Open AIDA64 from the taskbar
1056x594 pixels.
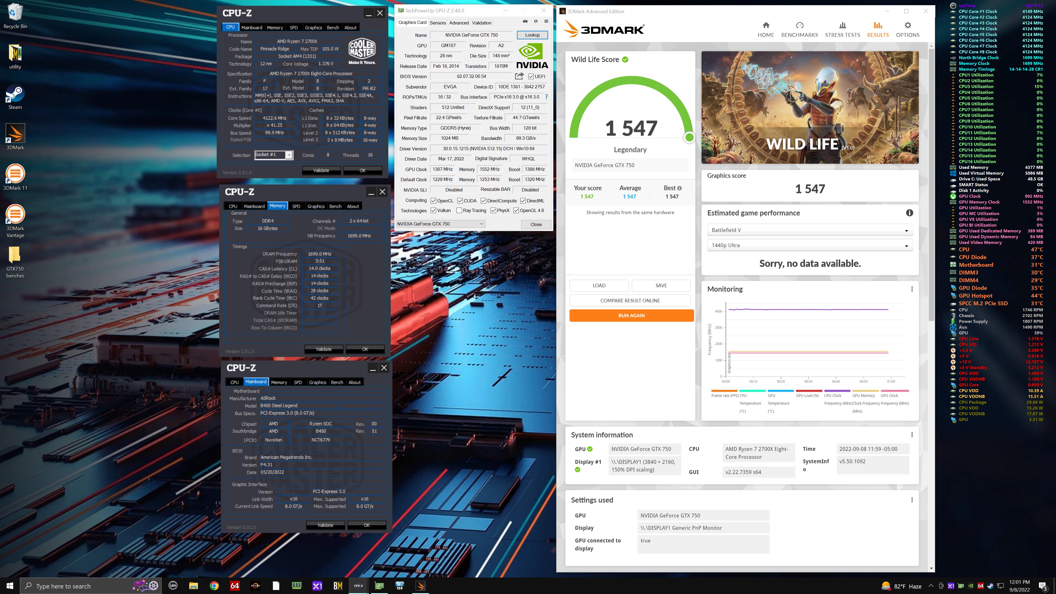235,586
